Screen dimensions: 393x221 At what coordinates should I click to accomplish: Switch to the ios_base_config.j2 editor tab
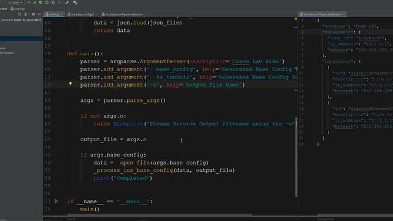[82, 15]
